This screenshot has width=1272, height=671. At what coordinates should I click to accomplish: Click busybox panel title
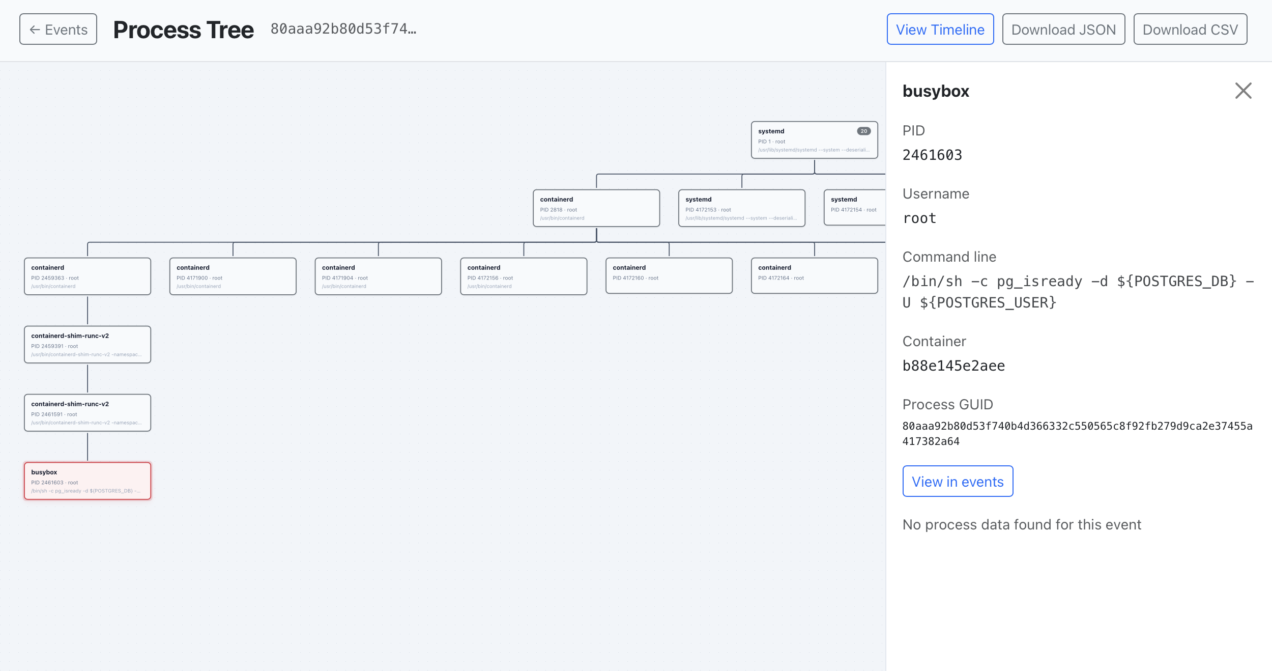[936, 91]
